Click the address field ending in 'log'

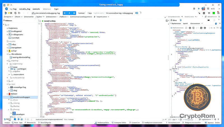(46, 13)
